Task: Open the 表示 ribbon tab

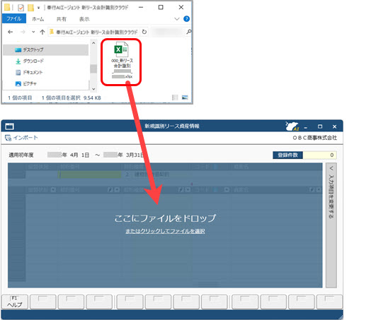Action: (84, 19)
